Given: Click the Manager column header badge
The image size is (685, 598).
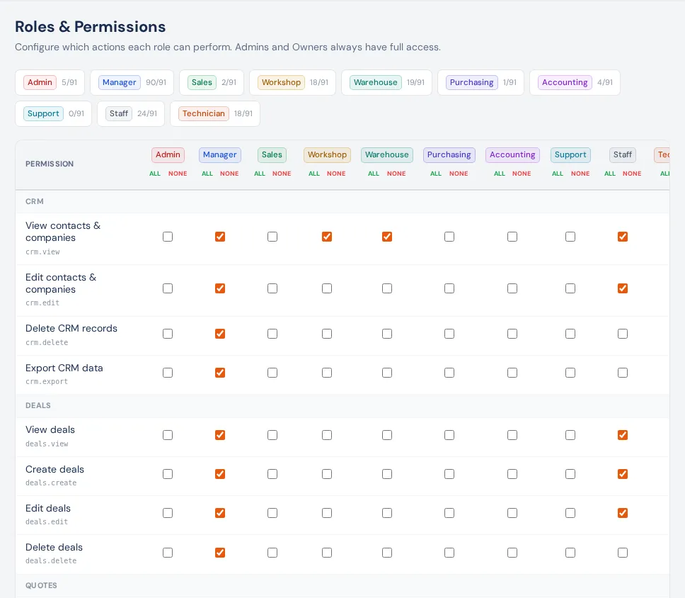Looking at the screenshot, I should tap(220, 155).
